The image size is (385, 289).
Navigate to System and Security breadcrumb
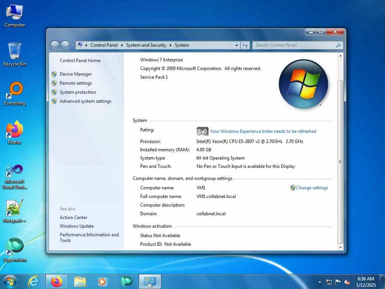[x=146, y=45]
